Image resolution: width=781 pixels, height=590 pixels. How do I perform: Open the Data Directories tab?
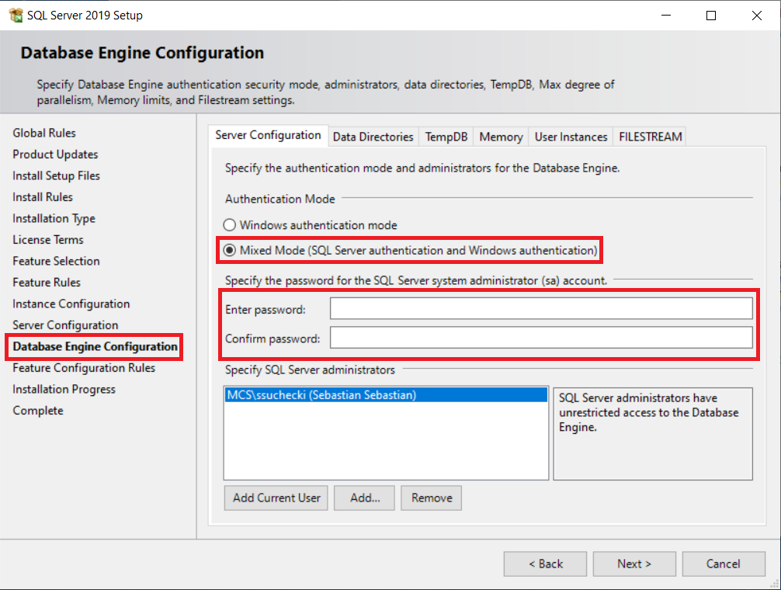[373, 137]
